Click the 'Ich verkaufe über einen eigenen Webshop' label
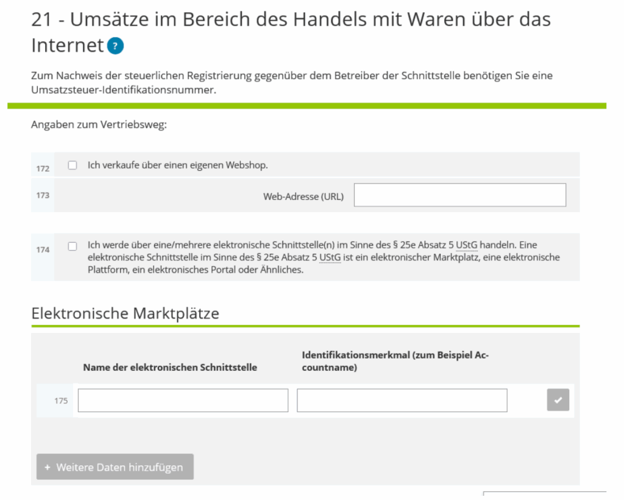Image resolution: width=624 pixels, height=500 pixels. point(177,165)
